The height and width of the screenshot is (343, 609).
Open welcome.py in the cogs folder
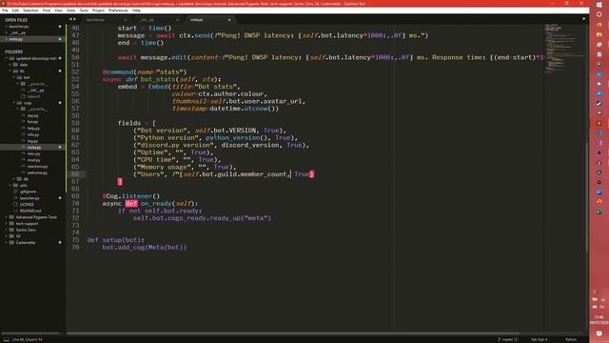37,172
